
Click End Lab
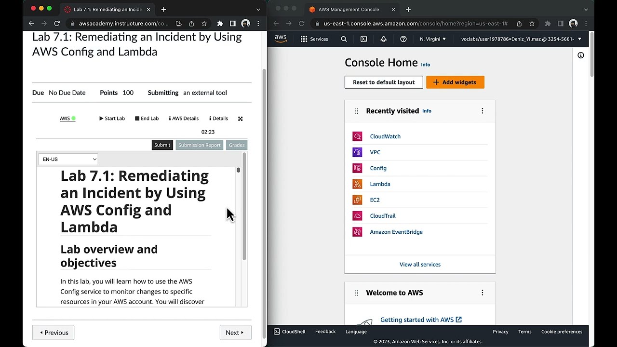(x=147, y=119)
